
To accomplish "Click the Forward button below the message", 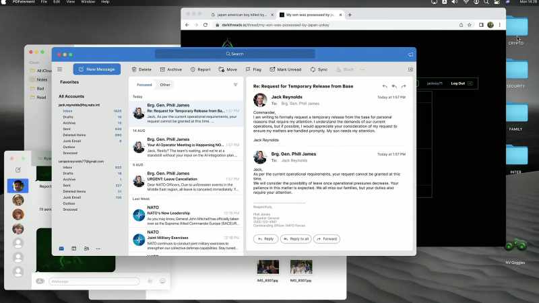I will [x=327, y=239].
